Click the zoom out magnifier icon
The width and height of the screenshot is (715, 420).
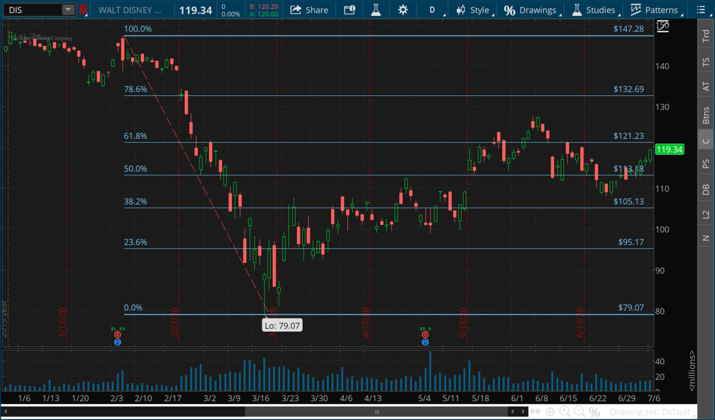(579, 412)
